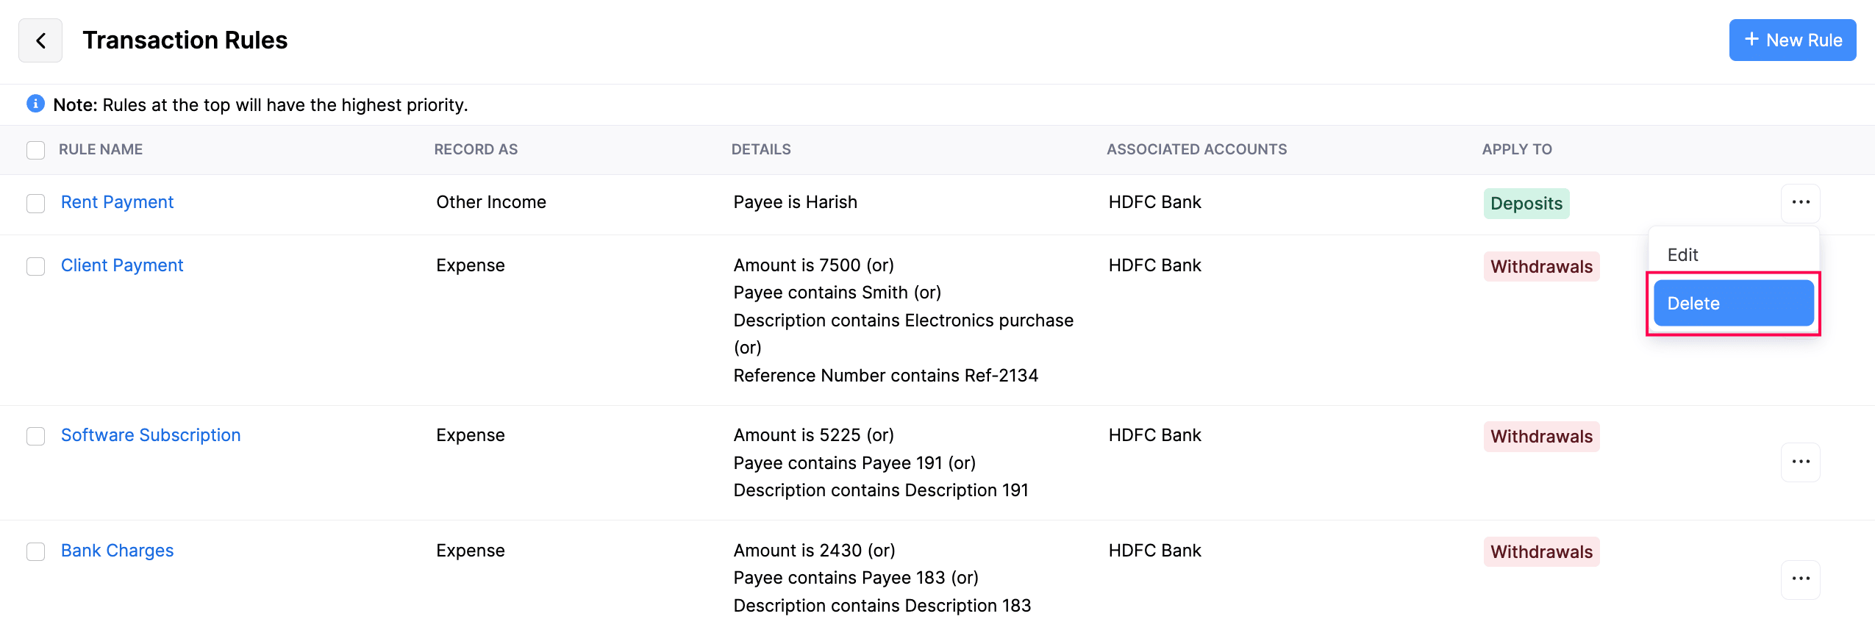This screenshot has width=1875, height=619.
Task: Check the Rent Payment rule checkbox
Action: point(35,203)
